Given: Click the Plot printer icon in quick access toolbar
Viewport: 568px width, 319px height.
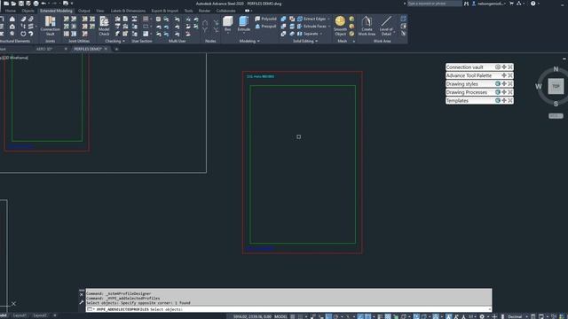Looking at the screenshot, I should click(35, 4).
